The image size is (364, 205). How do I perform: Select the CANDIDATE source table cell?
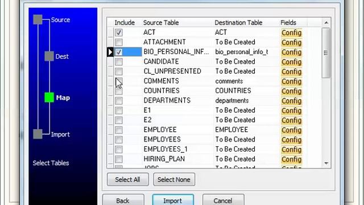click(177, 61)
